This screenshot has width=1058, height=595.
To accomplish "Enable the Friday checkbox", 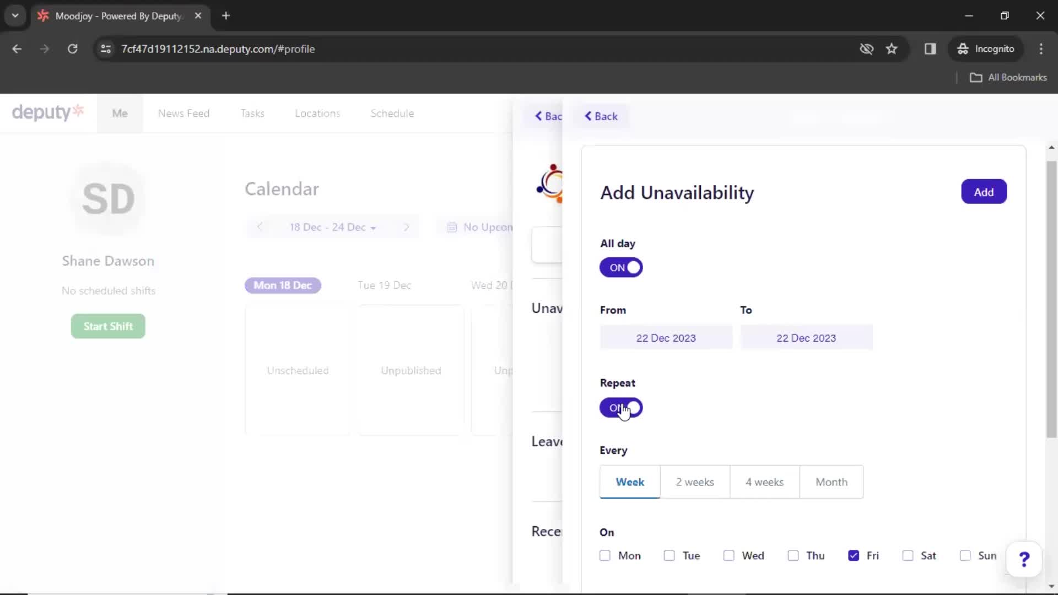I will pyautogui.click(x=854, y=555).
